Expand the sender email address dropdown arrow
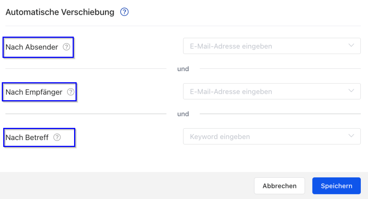368x199 pixels. pos(351,46)
